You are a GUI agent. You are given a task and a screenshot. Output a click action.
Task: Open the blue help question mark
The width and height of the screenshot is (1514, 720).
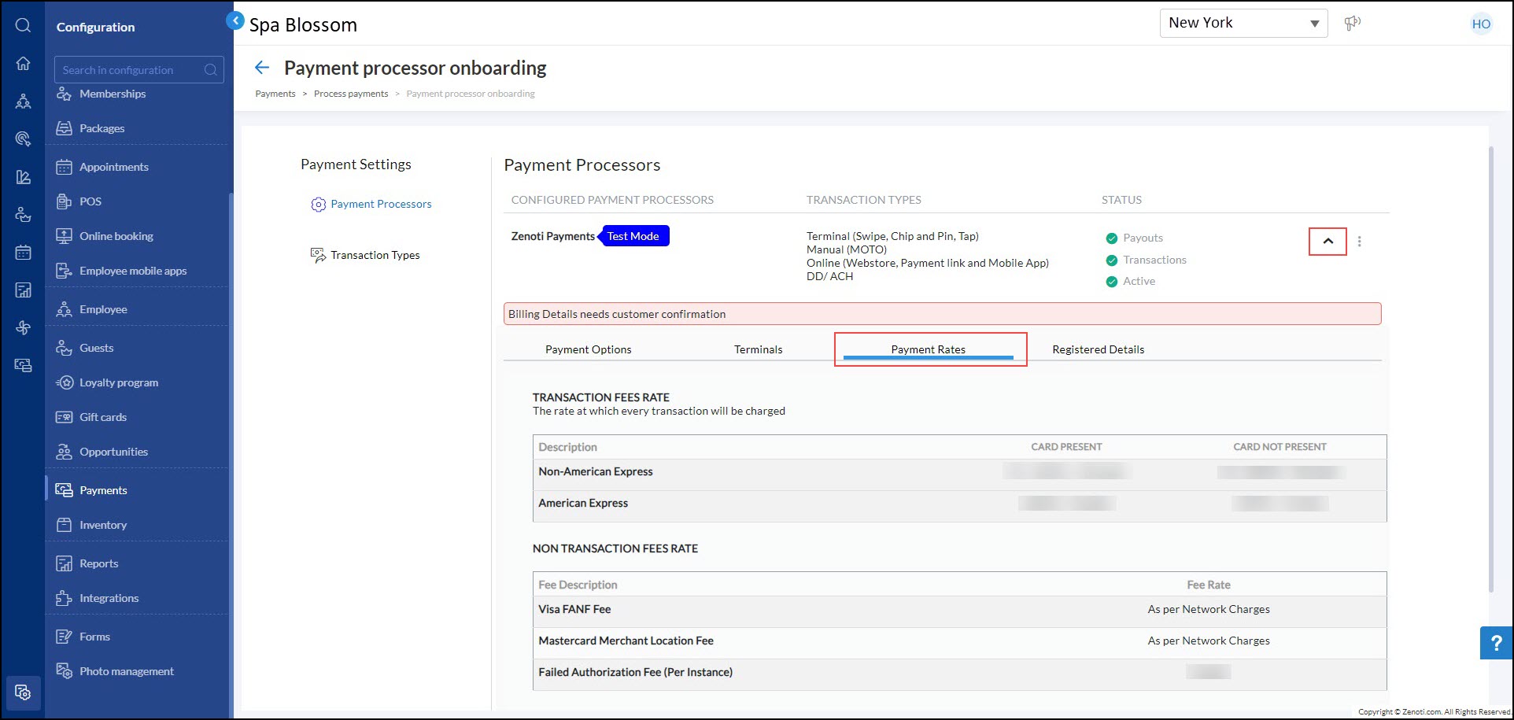pyautogui.click(x=1496, y=643)
